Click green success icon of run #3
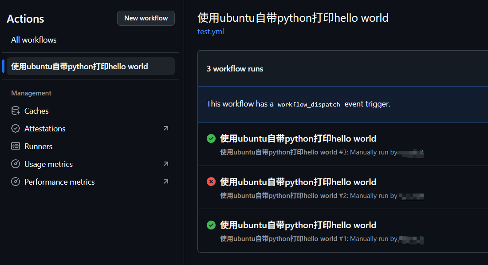 211,139
